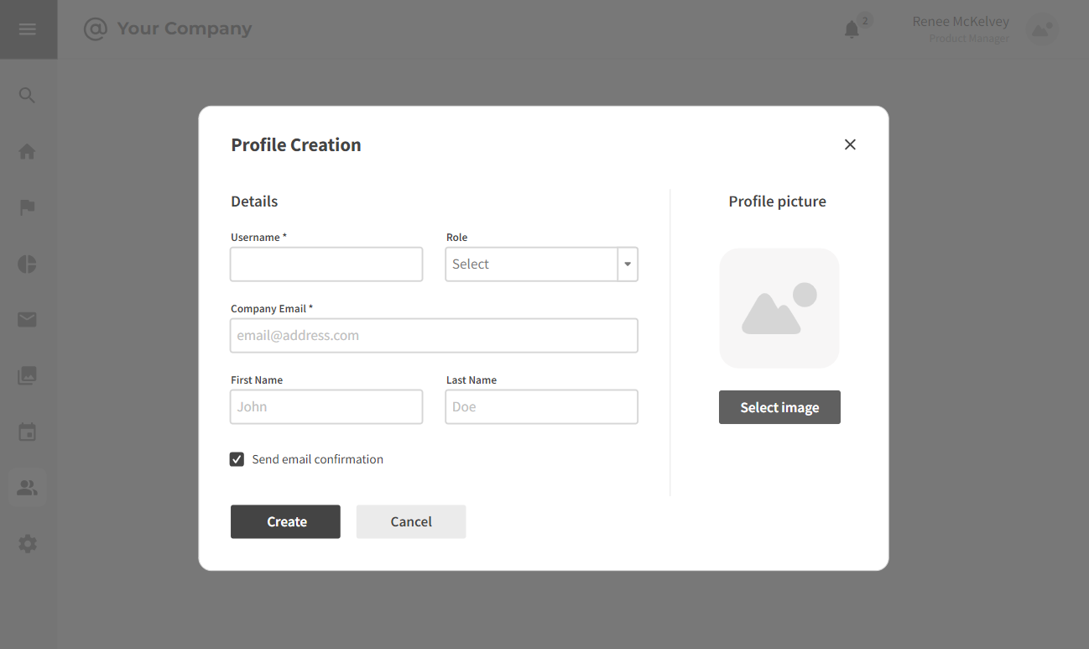Click the Role dropdown arrow
Screen dimensions: 1089x649
(x=627, y=264)
